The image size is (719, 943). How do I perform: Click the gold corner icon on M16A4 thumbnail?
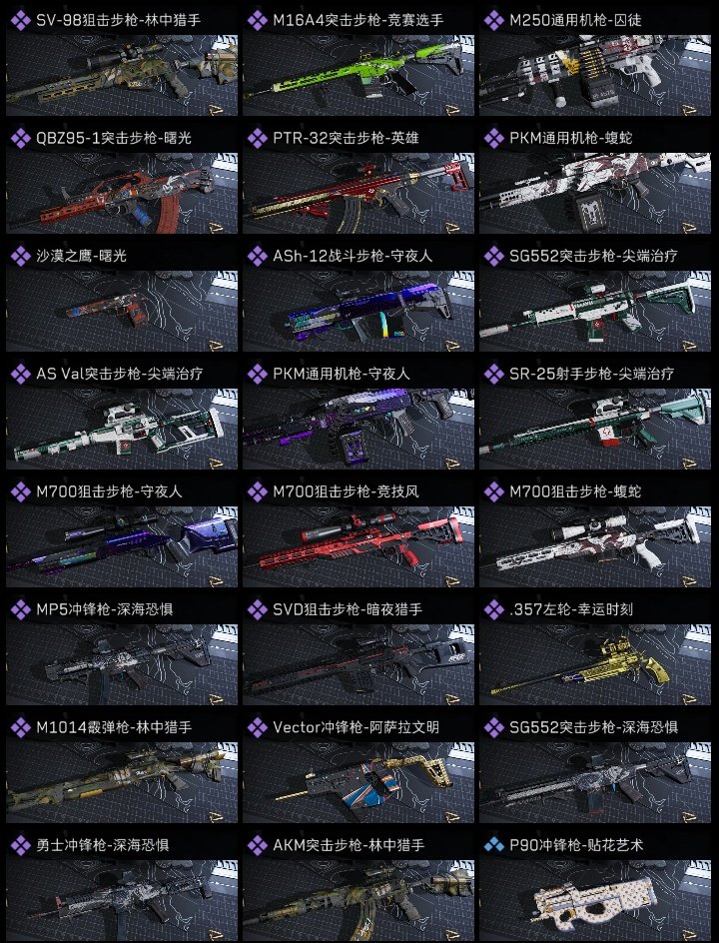click(452, 109)
